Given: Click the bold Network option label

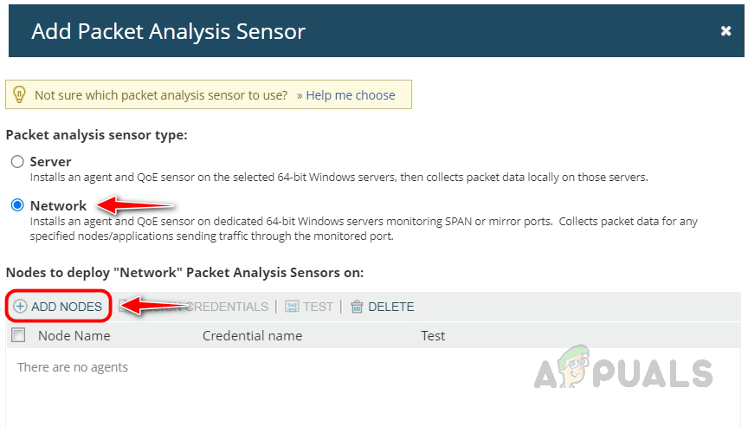Looking at the screenshot, I should tap(58, 205).
